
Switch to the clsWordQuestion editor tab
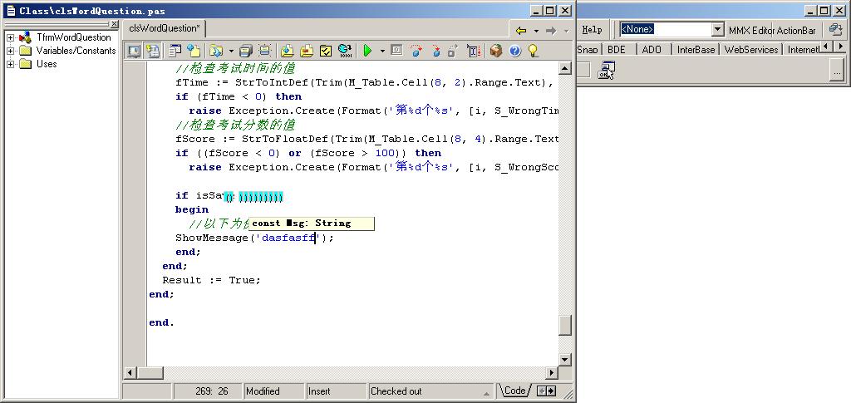click(165, 28)
